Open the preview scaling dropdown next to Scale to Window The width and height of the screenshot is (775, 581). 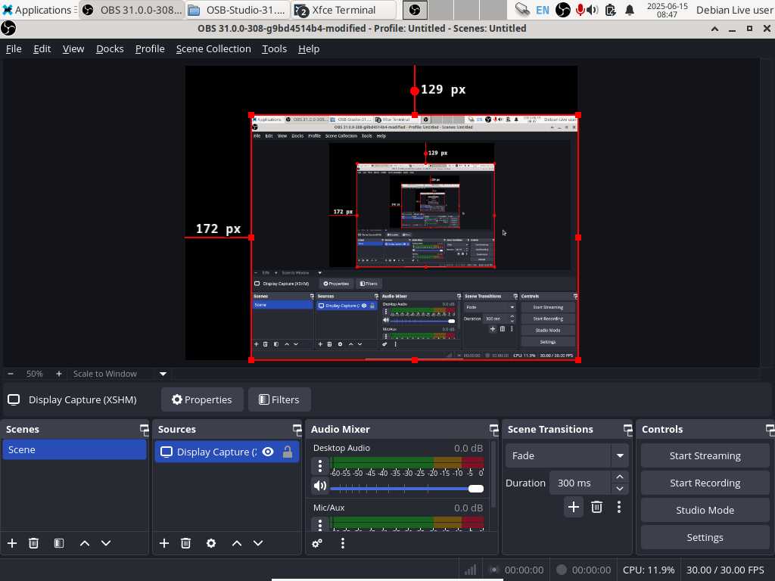click(163, 374)
